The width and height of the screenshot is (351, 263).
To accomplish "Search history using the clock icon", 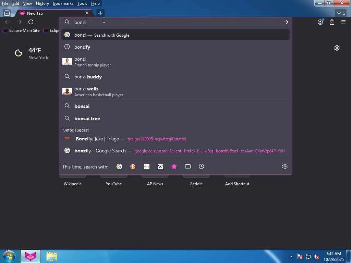I will coord(201,166).
